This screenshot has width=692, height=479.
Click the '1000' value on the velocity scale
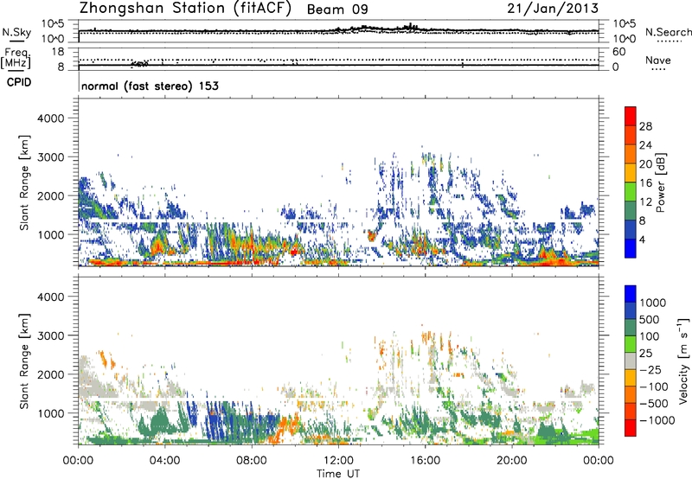653,303
